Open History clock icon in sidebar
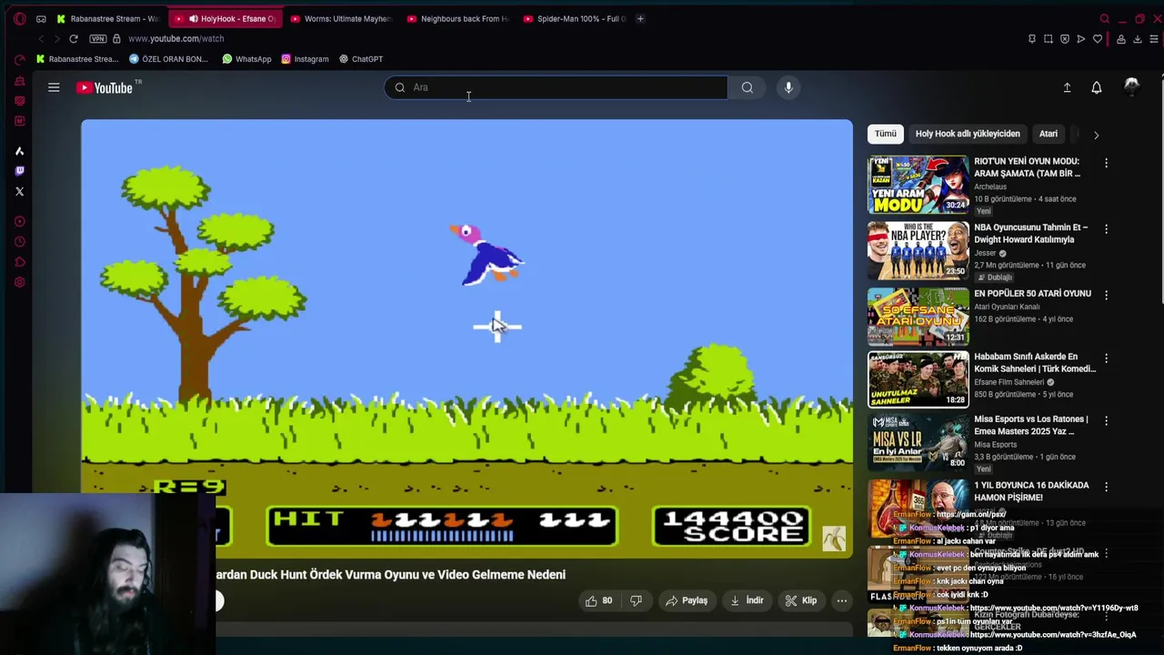Viewport: 1164px width, 655px height. (x=20, y=242)
